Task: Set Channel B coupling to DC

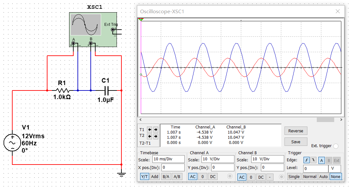Action: pos(261,177)
